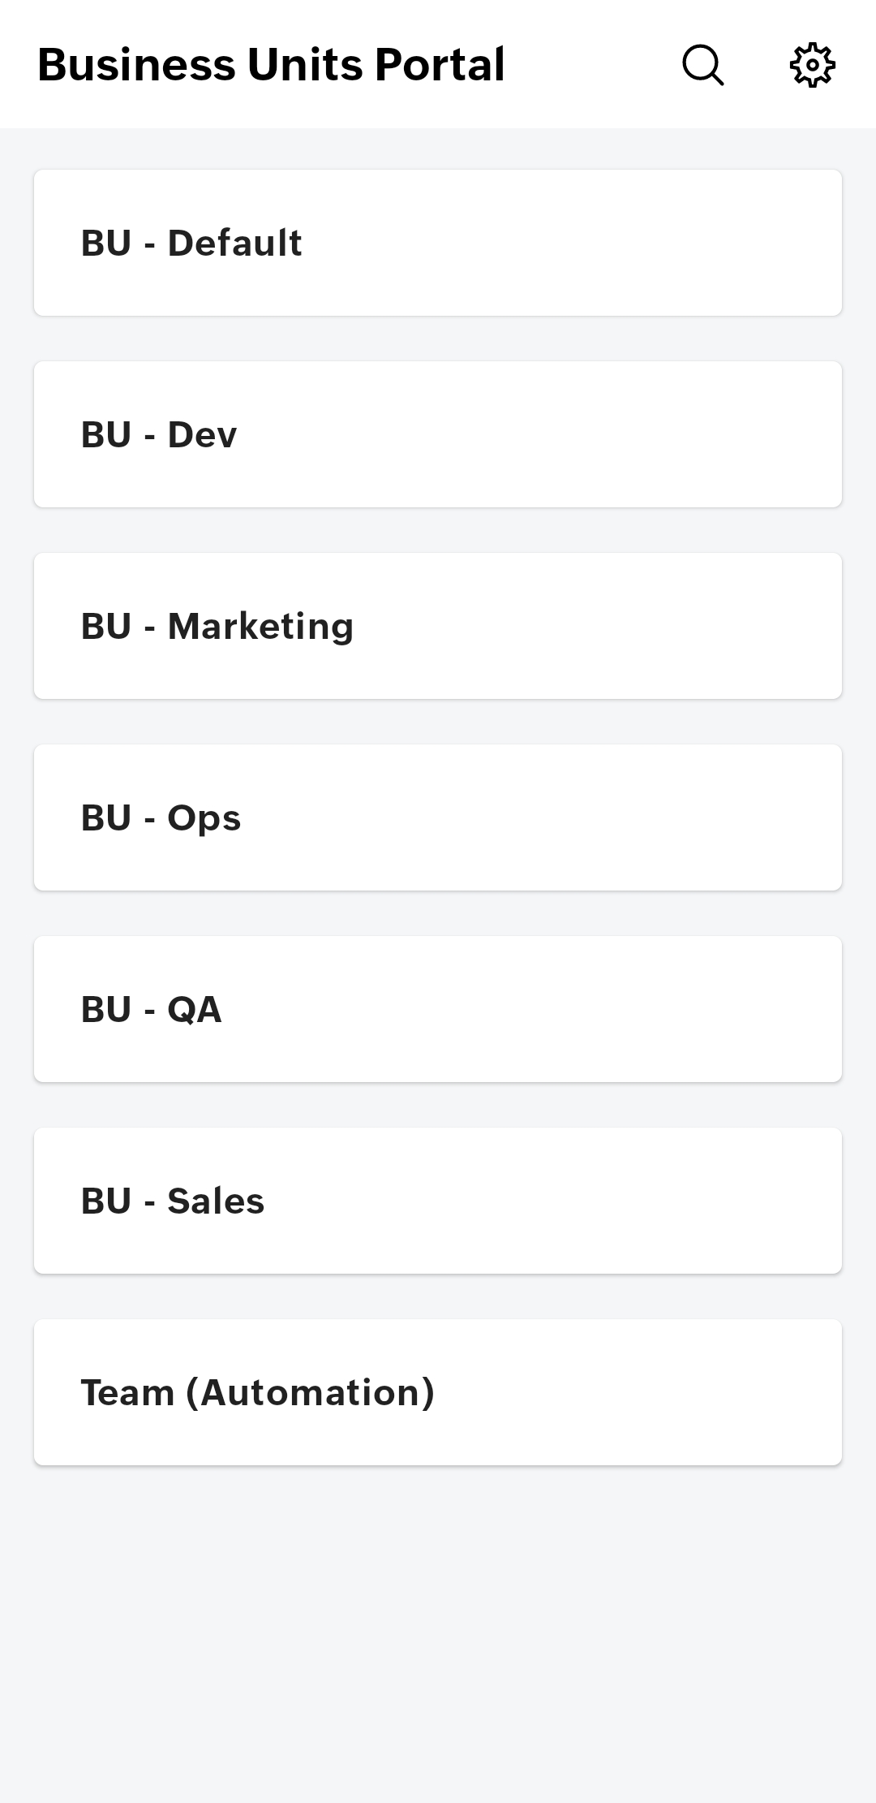Click the 'Team (Automation)' label text

coord(258,1393)
